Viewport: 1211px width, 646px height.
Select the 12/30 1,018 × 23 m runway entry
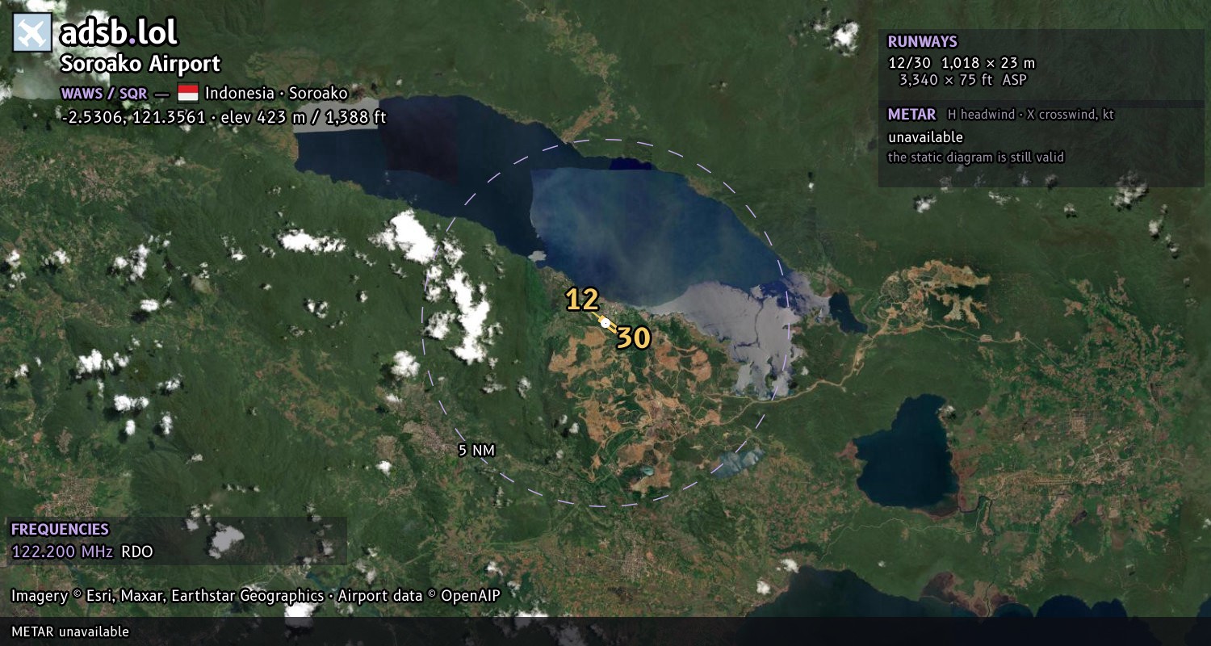[x=962, y=62]
